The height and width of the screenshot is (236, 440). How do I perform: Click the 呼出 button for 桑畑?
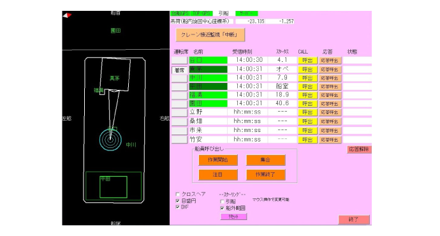click(x=307, y=121)
